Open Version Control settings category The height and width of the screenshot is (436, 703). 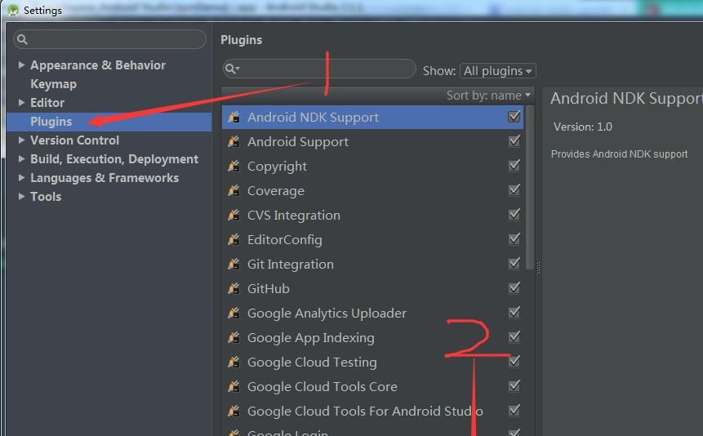tap(74, 140)
